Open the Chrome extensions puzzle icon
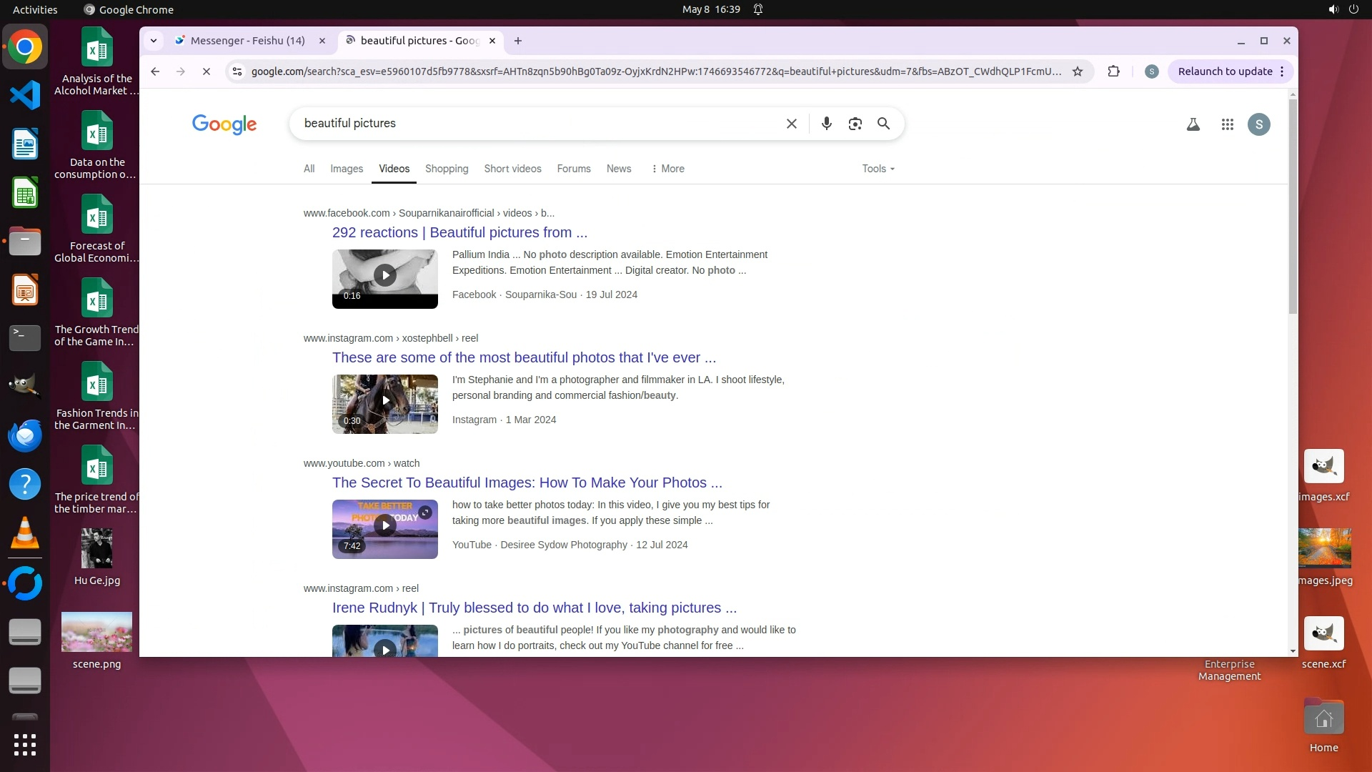The height and width of the screenshot is (772, 1372). coord(1113,71)
